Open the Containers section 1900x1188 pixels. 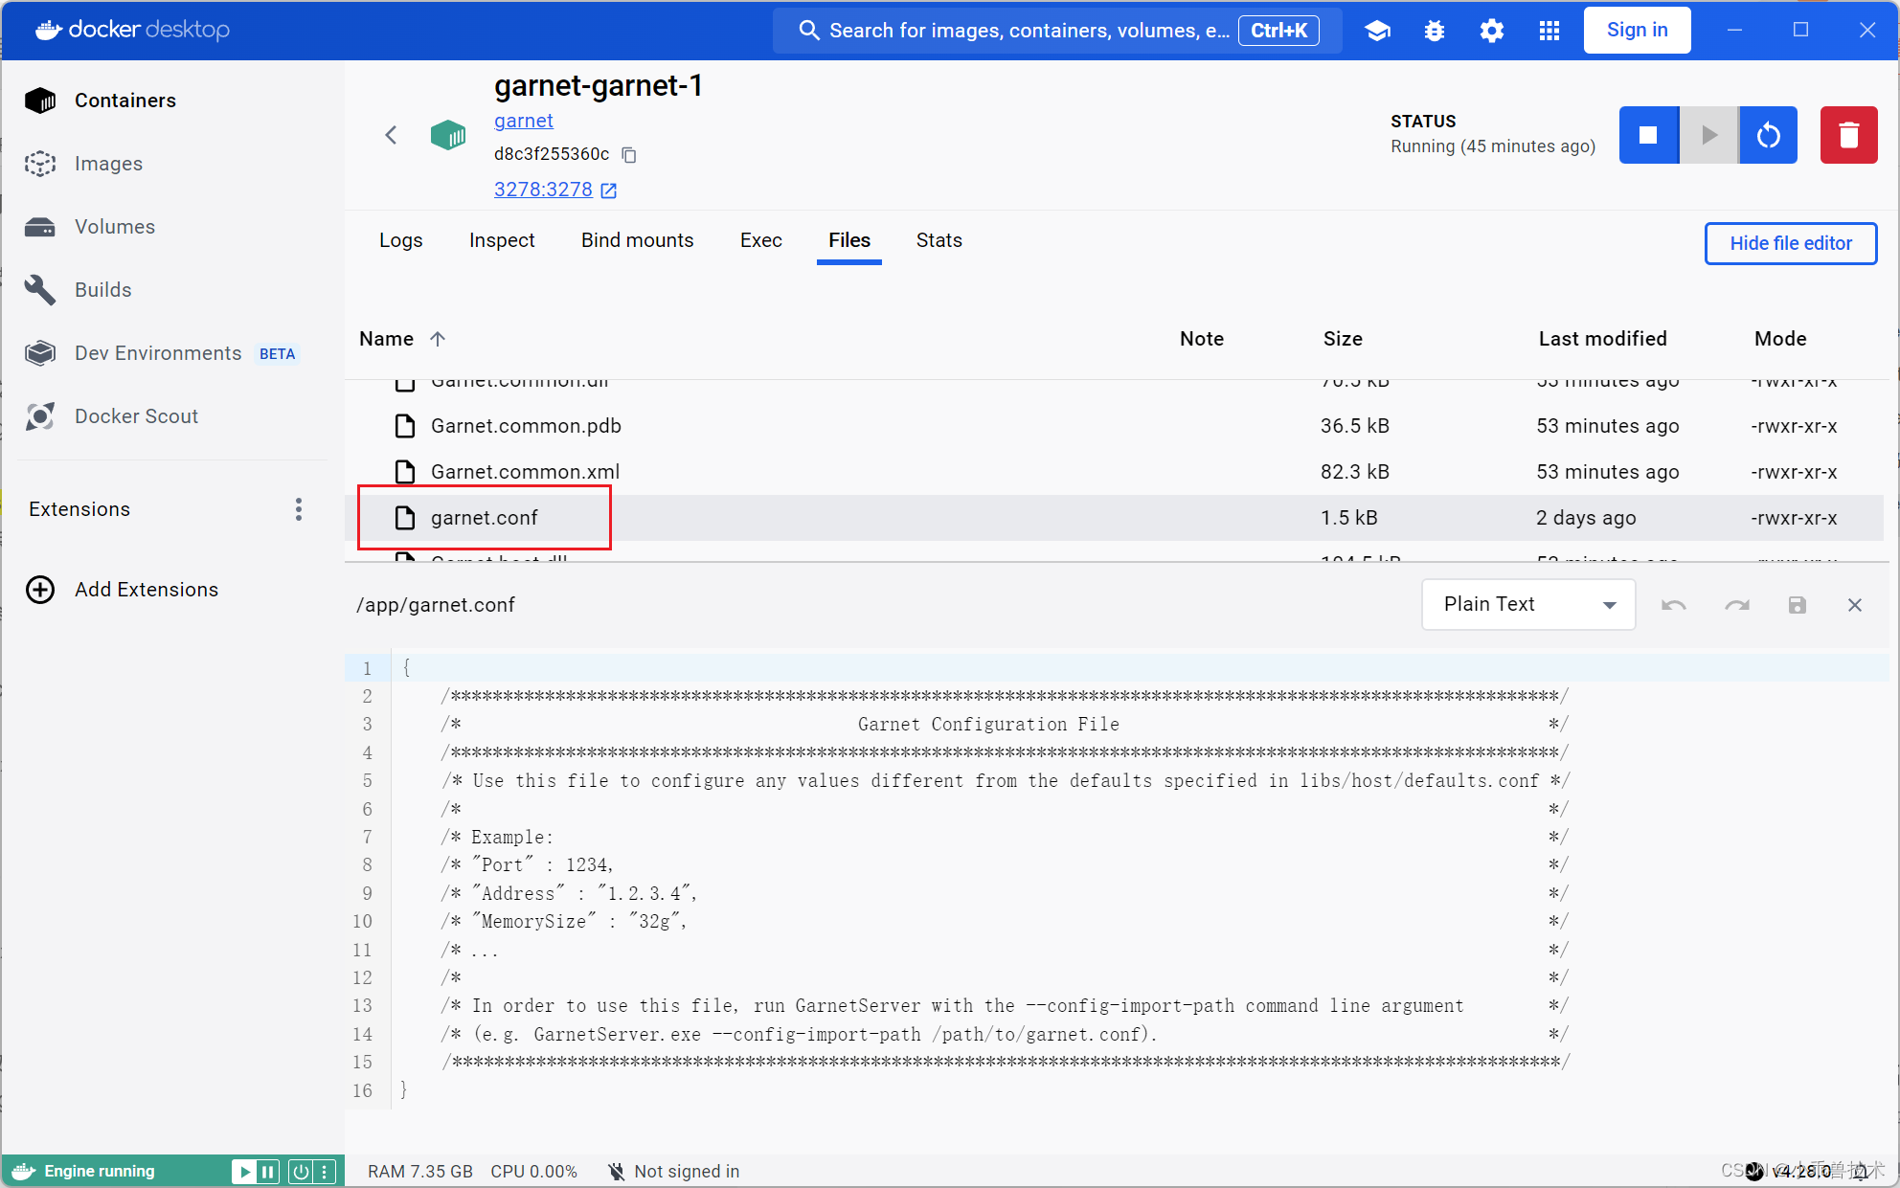[x=124, y=100]
